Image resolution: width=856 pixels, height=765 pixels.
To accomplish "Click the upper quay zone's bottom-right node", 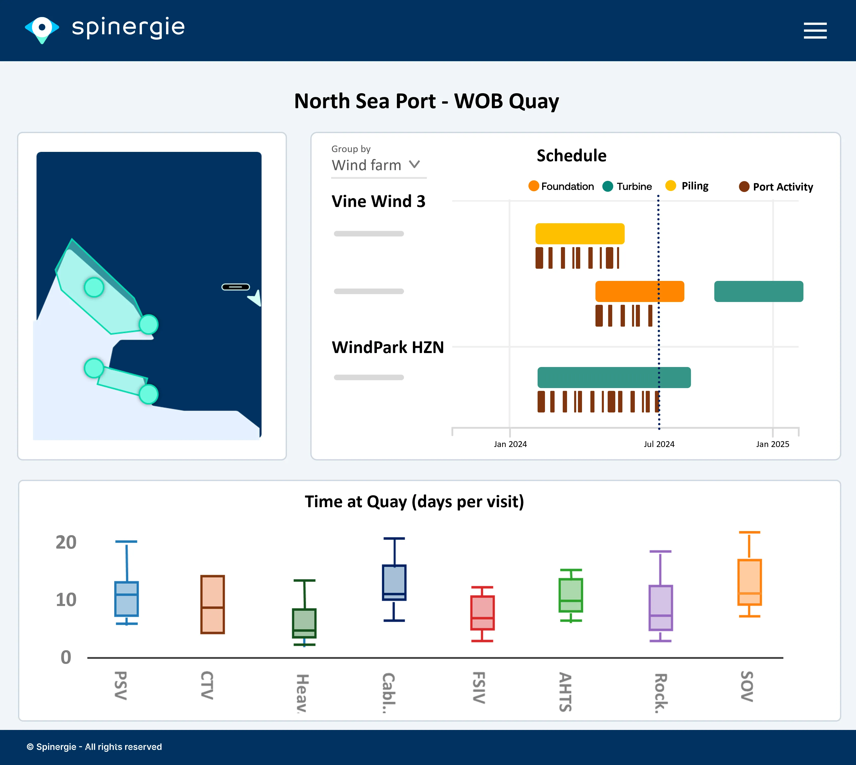I will [x=148, y=325].
